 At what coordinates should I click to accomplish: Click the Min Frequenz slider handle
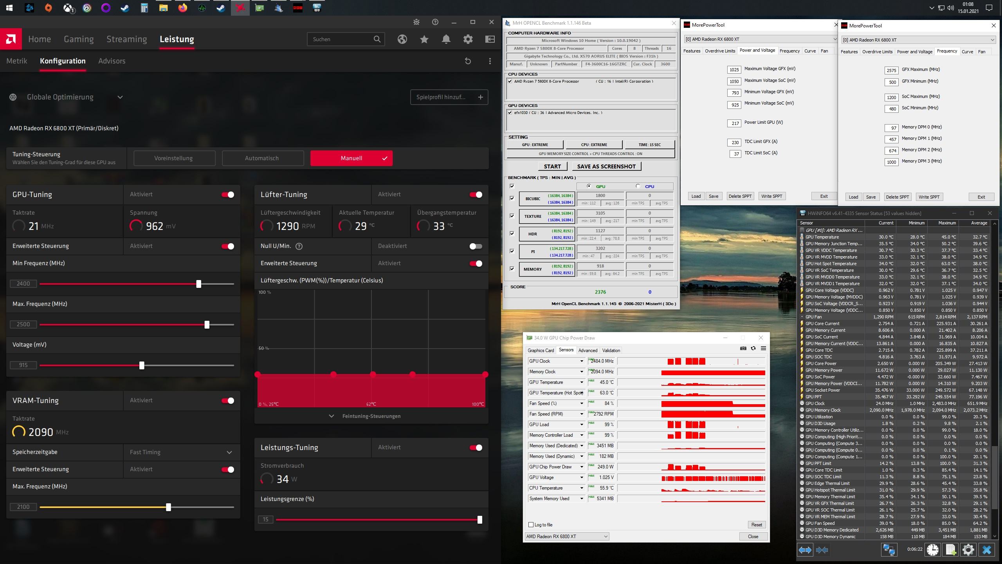(x=199, y=284)
